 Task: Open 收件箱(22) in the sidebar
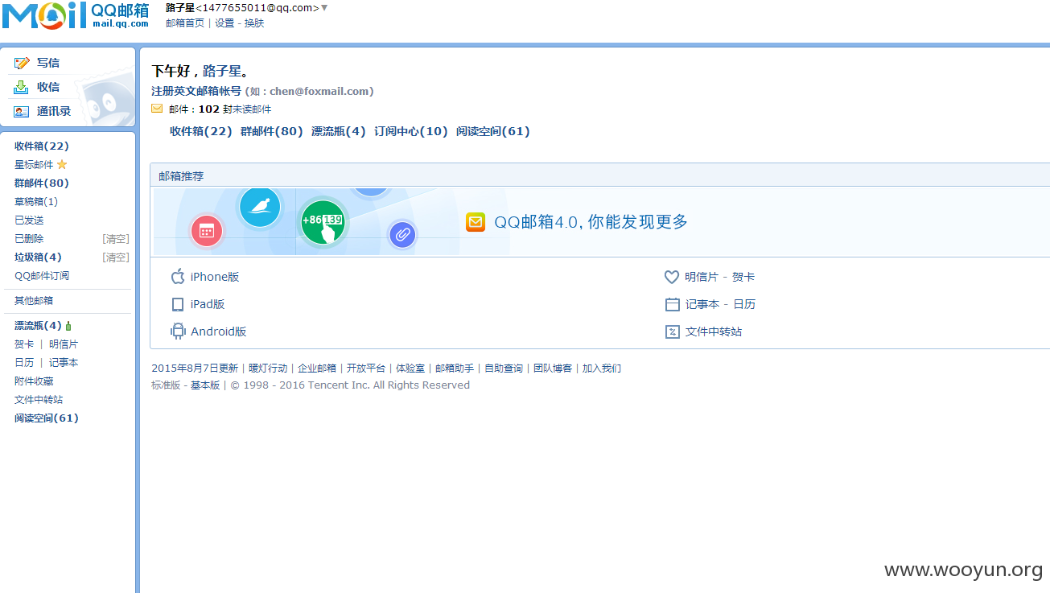[x=42, y=146]
